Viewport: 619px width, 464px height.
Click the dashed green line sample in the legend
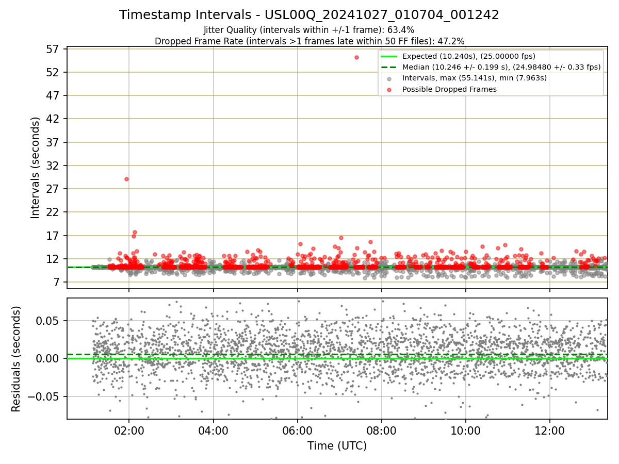[x=389, y=67]
